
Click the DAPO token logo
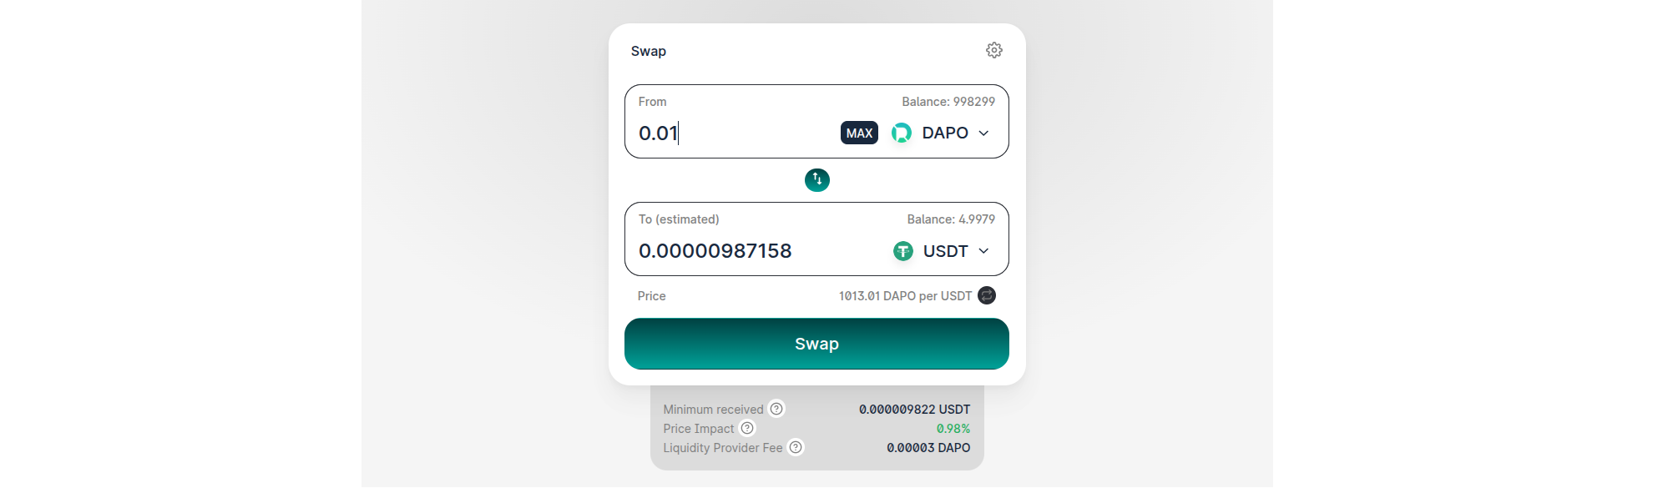pos(900,132)
